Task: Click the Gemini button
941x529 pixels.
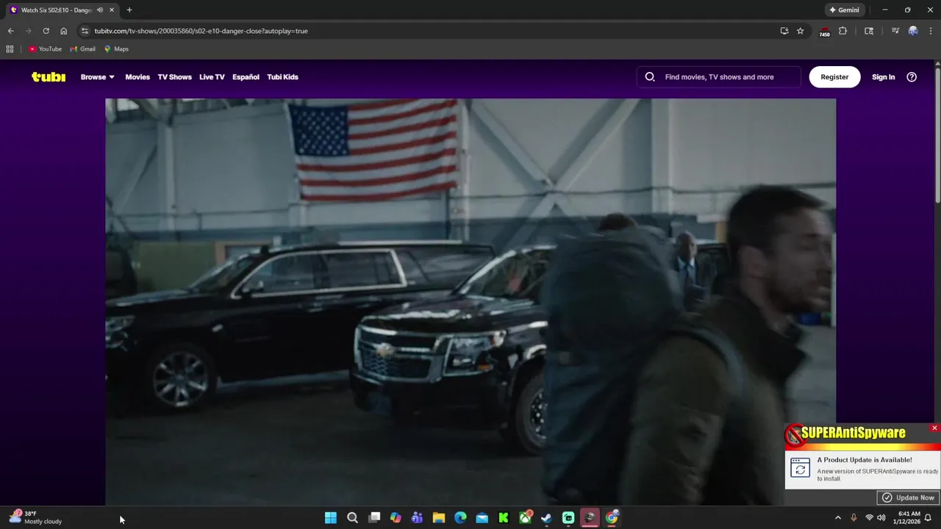Action: pos(844,10)
